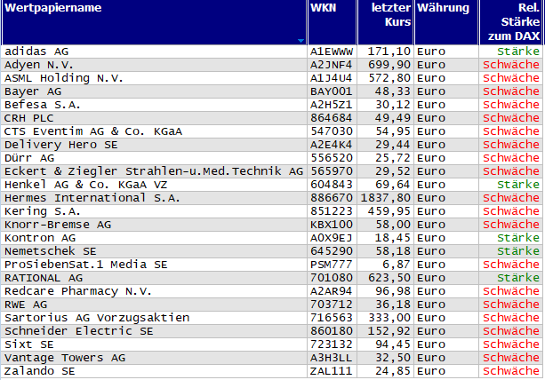The height and width of the screenshot is (380, 545).
Task: Select WKN 886670 cell
Action: [332, 198]
